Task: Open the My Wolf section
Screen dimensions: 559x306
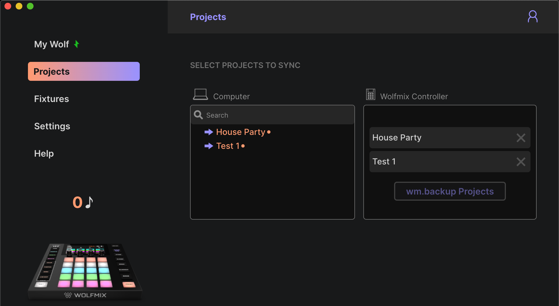Action: pos(52,44)
